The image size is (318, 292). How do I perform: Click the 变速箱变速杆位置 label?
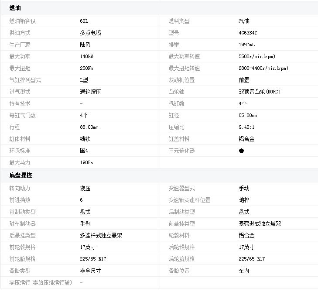[x=189, y=200]
